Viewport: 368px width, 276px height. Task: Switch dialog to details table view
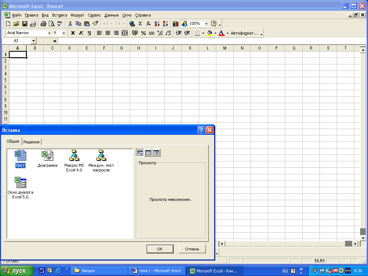click(156, 153)
